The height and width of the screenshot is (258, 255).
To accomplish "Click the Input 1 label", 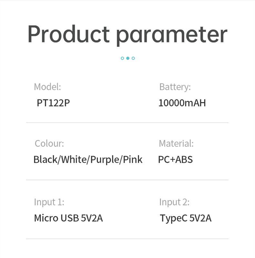I will 49,202.
